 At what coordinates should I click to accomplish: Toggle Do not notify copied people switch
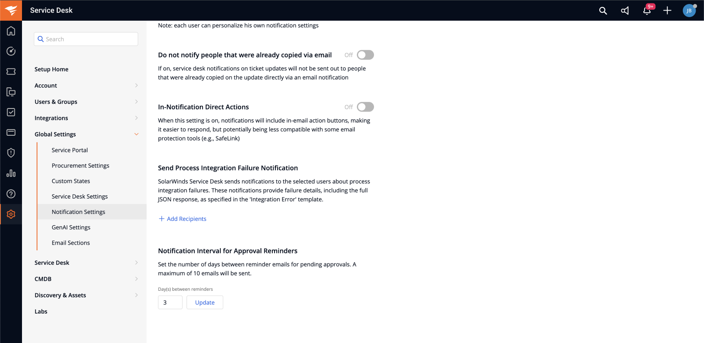pos(365,55)
